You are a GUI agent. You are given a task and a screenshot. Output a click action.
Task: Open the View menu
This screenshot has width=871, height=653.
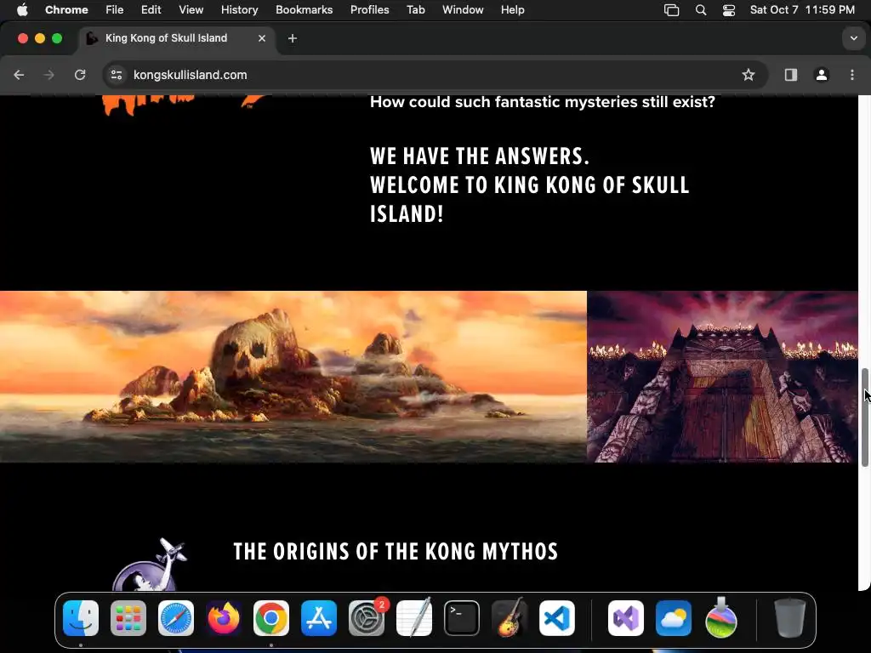point(191,10)
